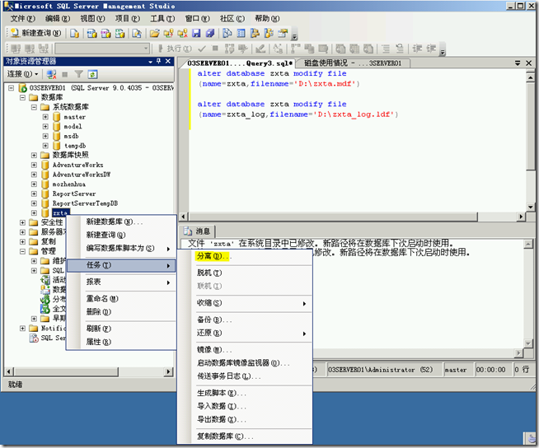Click the Save floppy disk icon

196,33
